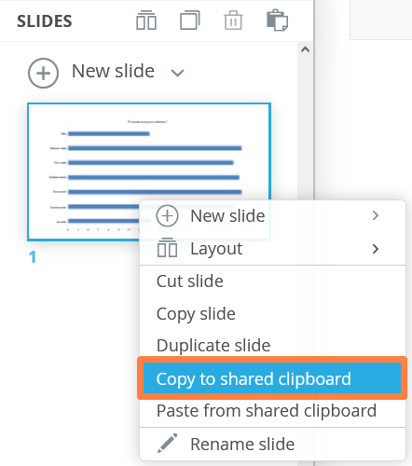
Task: Open the Layout submenu arrow
Action: [x=376, y=249]
